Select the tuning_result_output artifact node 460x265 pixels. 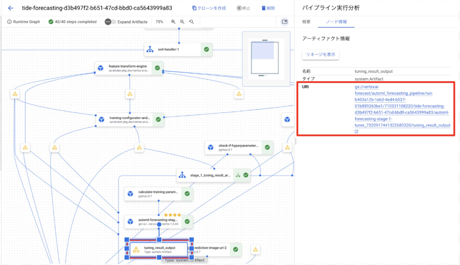coord(158,250)
